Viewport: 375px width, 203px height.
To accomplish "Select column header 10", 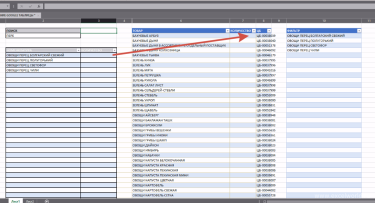I will tap(324, 21).
